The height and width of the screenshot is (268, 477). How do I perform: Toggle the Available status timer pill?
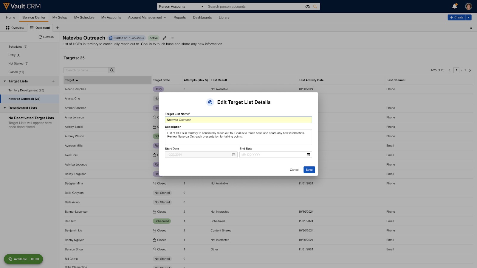[23, 259]
